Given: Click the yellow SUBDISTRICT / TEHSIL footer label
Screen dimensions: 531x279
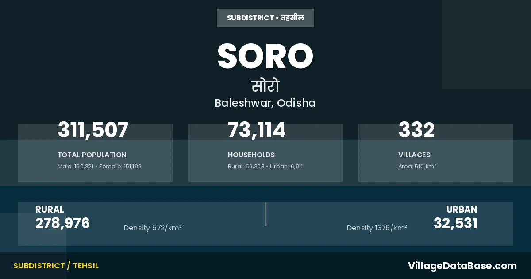Looking at the screenshot, I should pos(56,266).
